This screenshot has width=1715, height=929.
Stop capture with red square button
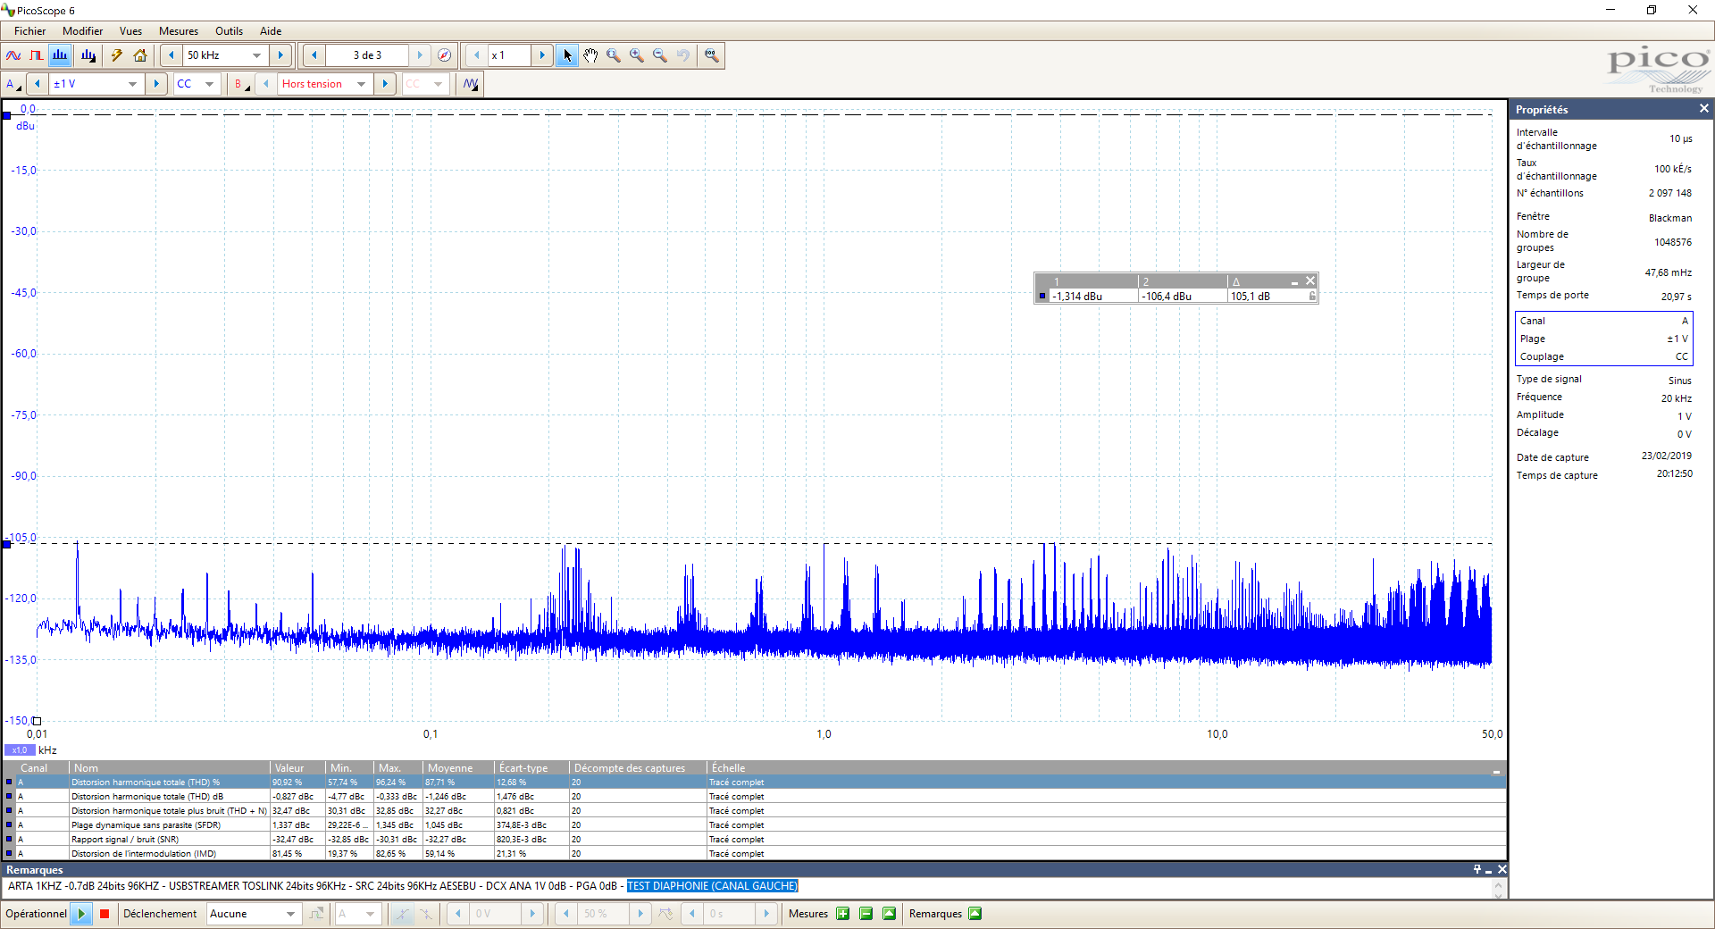pyautogui.click(x=105, y=914)
